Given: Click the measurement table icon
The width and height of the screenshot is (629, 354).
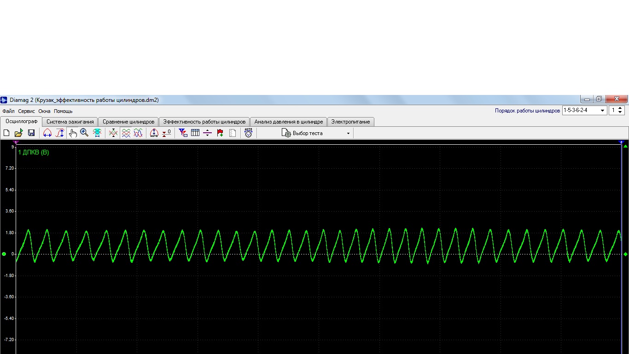Looking at the screenshot, I should click(x=195, y=133).
